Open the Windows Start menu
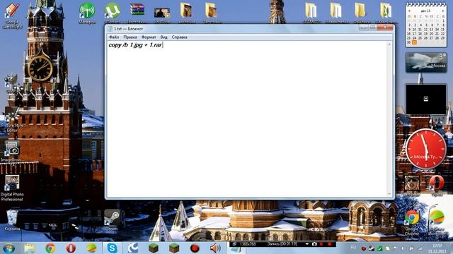 (8, 248)
